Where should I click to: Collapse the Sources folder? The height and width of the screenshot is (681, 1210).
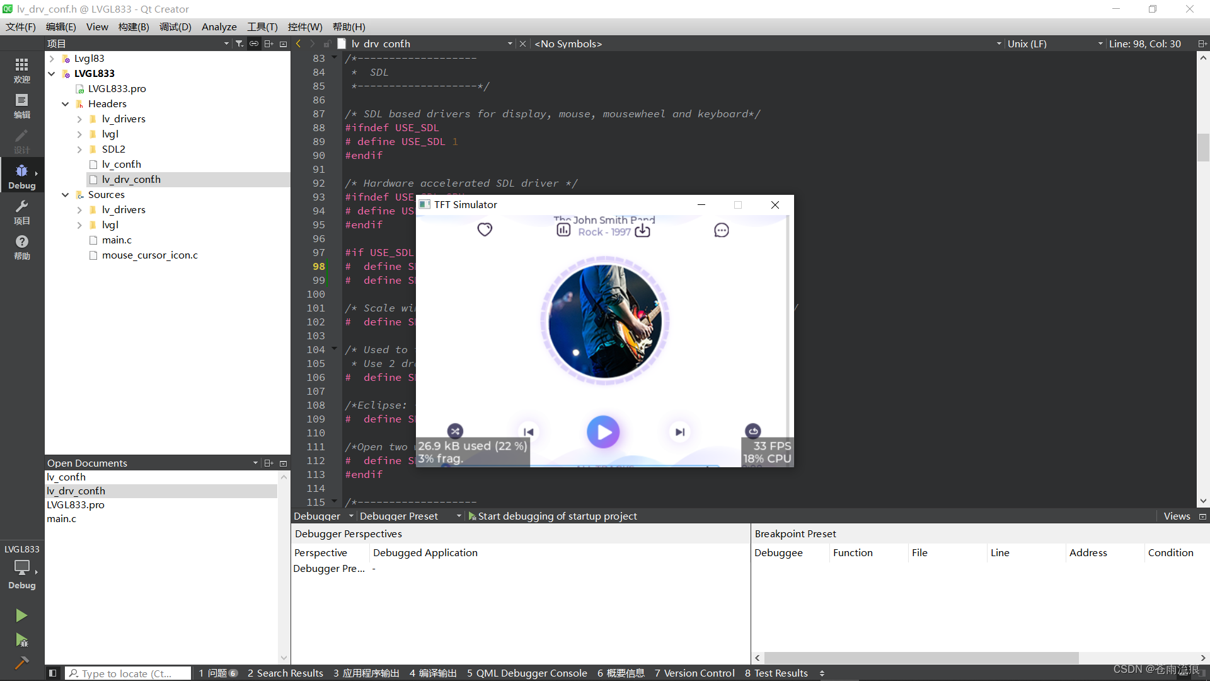click(x=66, y=194)
